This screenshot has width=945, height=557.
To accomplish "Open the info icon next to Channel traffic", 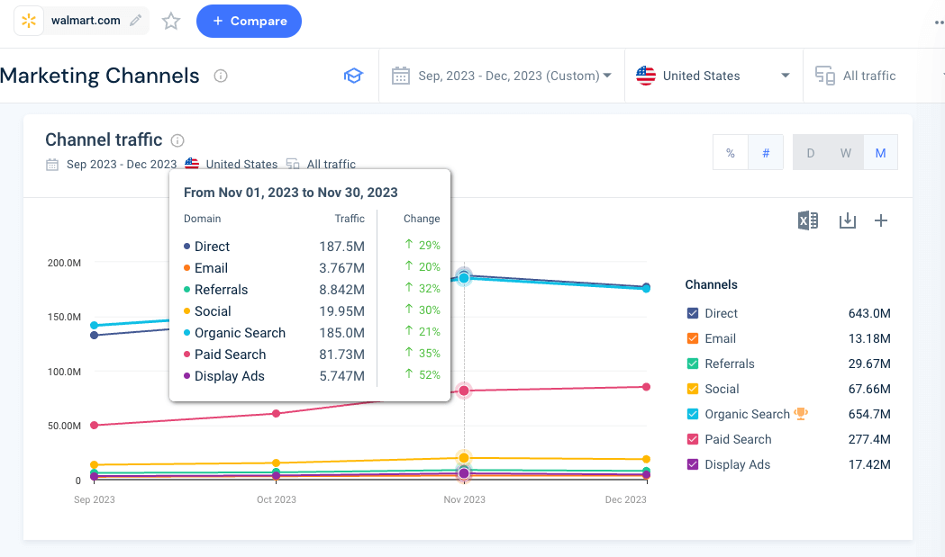I will coord(177,140).
